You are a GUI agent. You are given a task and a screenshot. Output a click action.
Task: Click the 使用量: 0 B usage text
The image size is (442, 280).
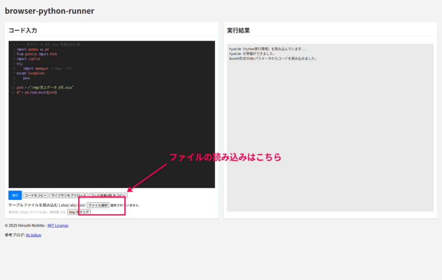57,212
